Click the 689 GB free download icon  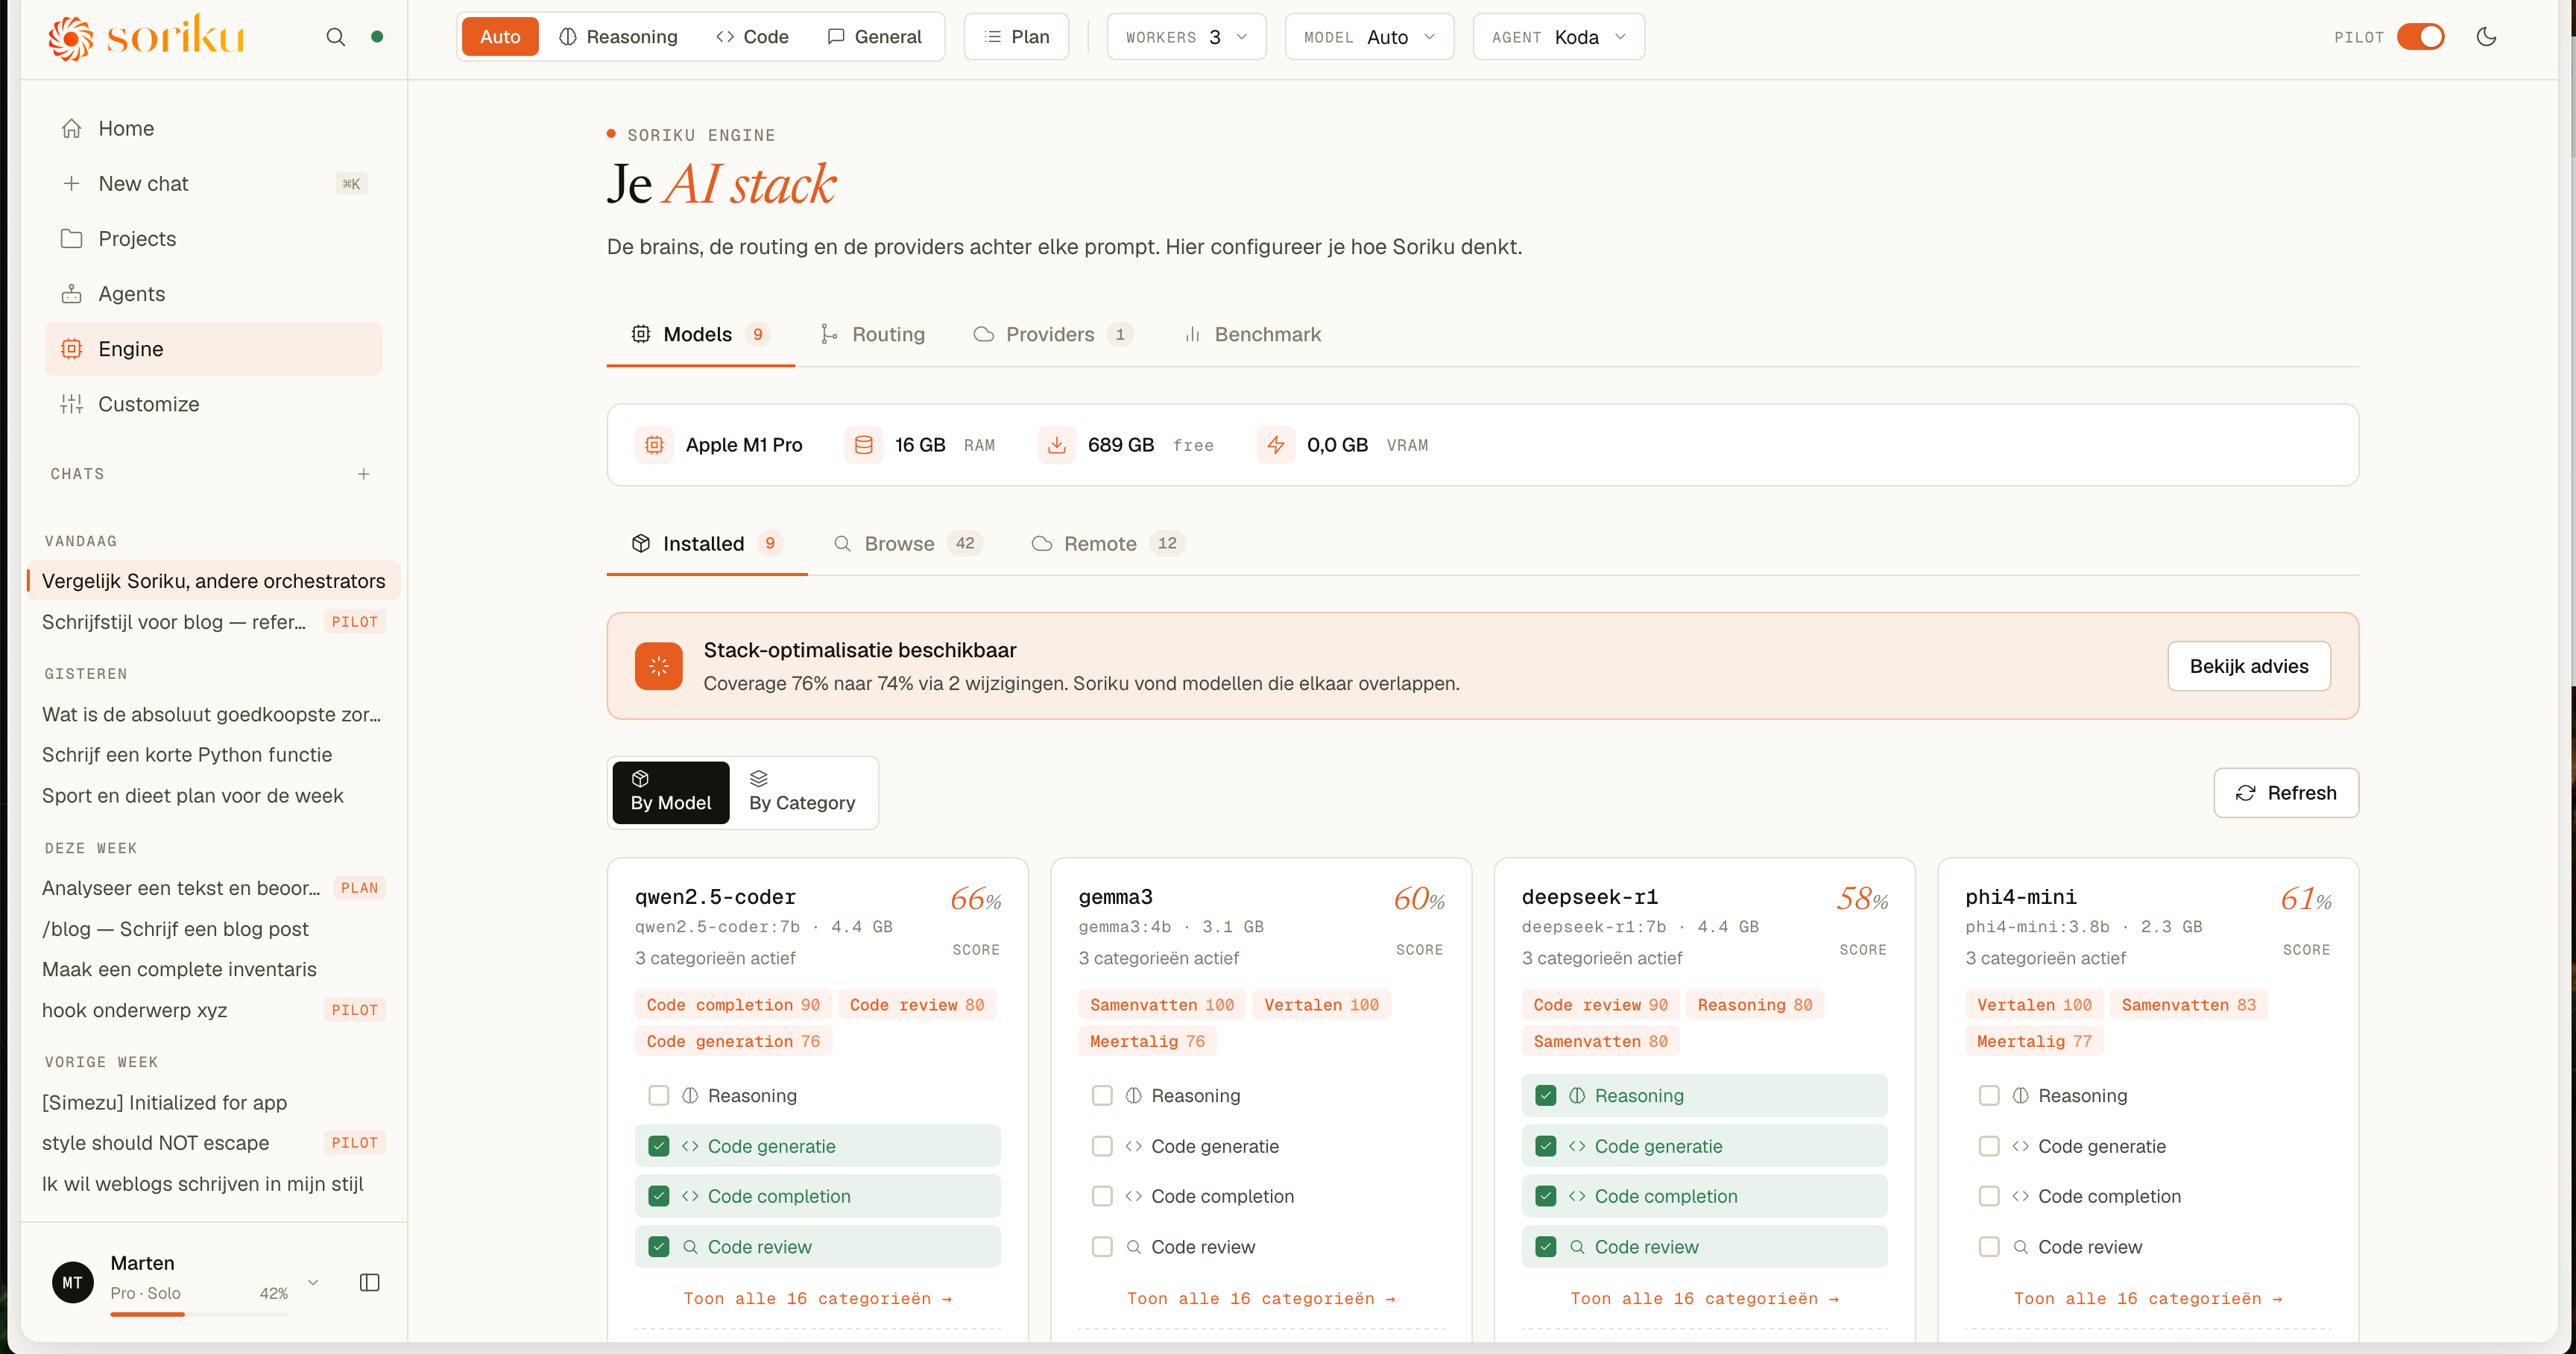coord(1056,445)
